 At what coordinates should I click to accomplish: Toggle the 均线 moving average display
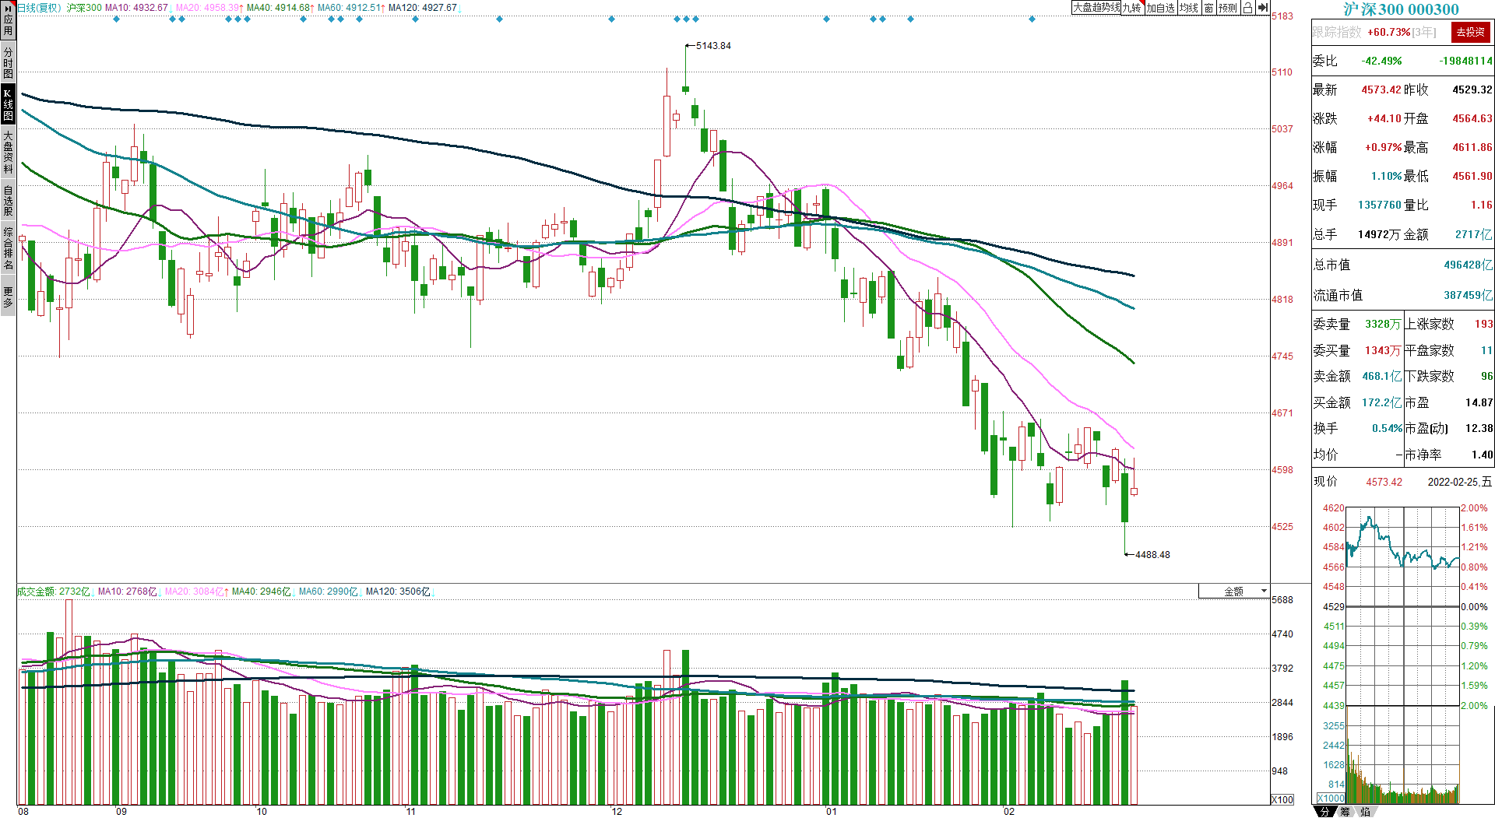(x=1189, y=8)
